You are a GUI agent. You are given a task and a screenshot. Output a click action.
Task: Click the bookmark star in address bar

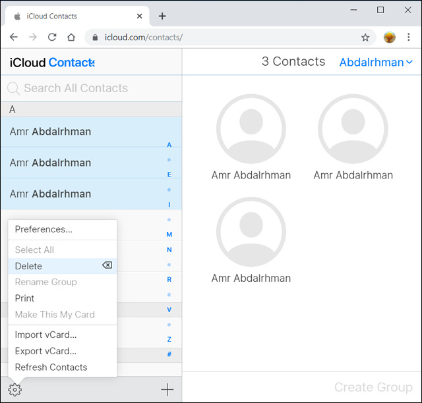click(x=365, y=38)
